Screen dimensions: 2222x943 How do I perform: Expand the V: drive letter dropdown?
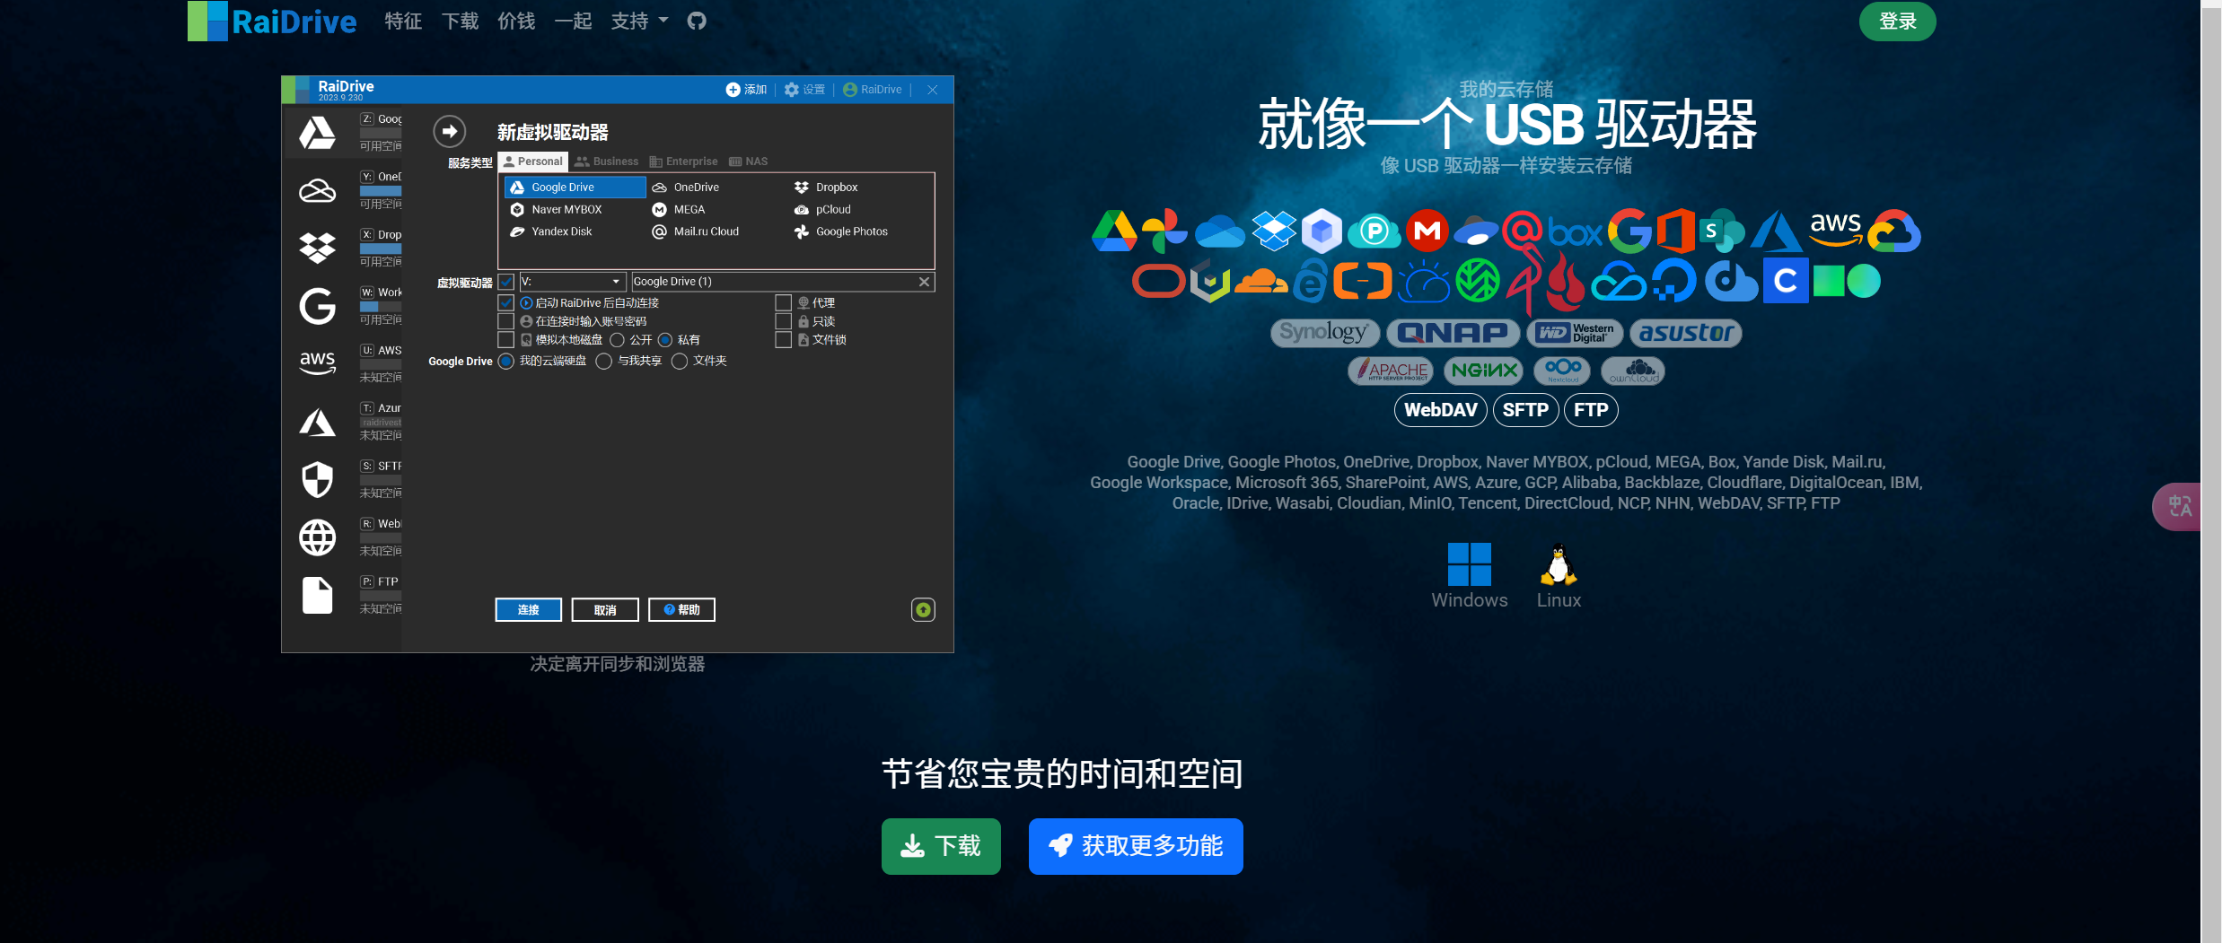tap(616, 282)
